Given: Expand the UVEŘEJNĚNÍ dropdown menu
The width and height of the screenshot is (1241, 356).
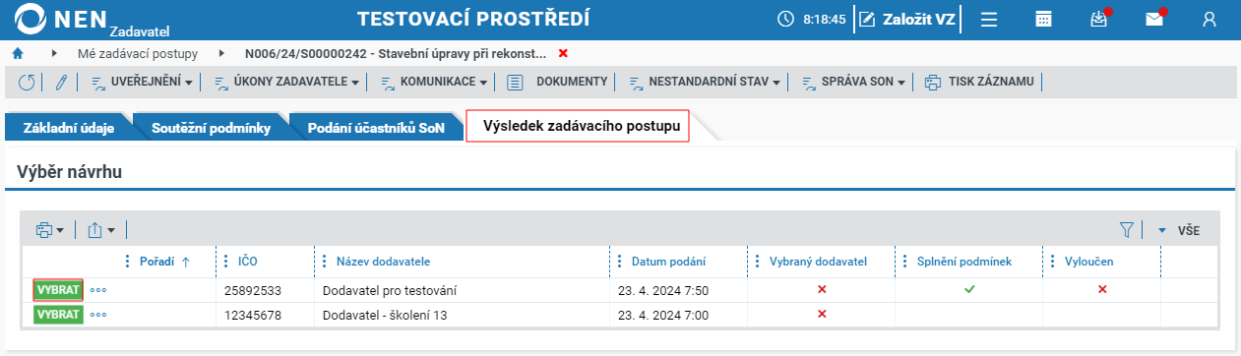Looking at the screenshot, I should pyautogui.click(x=143, y=82).
